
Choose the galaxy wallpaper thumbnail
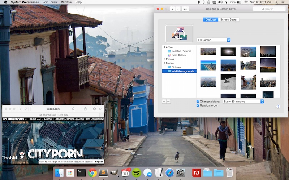point(228,51)
